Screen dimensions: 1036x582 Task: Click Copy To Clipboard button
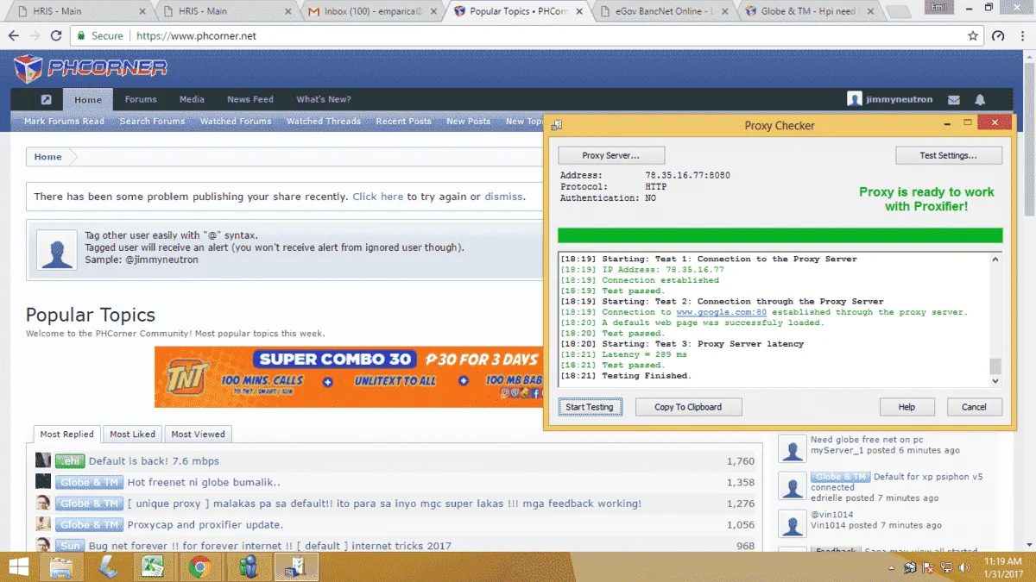[x=688, y=407]
